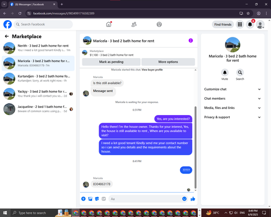Mute this conversation with the bell icon
The height and width of the screenshot is (217, 271).
tap(225, 73)
